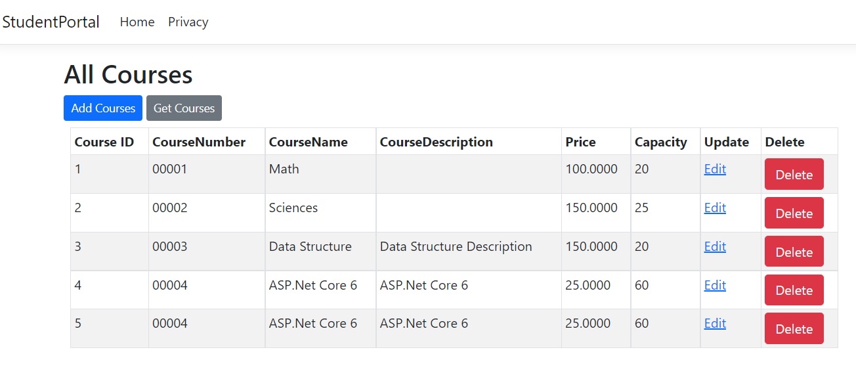This screenshot has width=856, height=375.
Task: Delete course ID 5 row
Action: [794, 329]
